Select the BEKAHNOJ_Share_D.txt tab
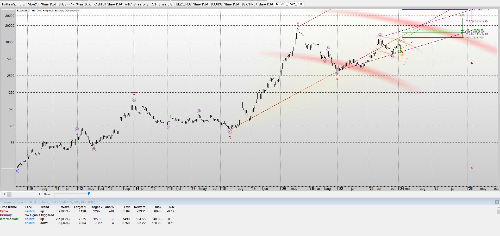This screenshot has height=236, width=500. point(257,4)
